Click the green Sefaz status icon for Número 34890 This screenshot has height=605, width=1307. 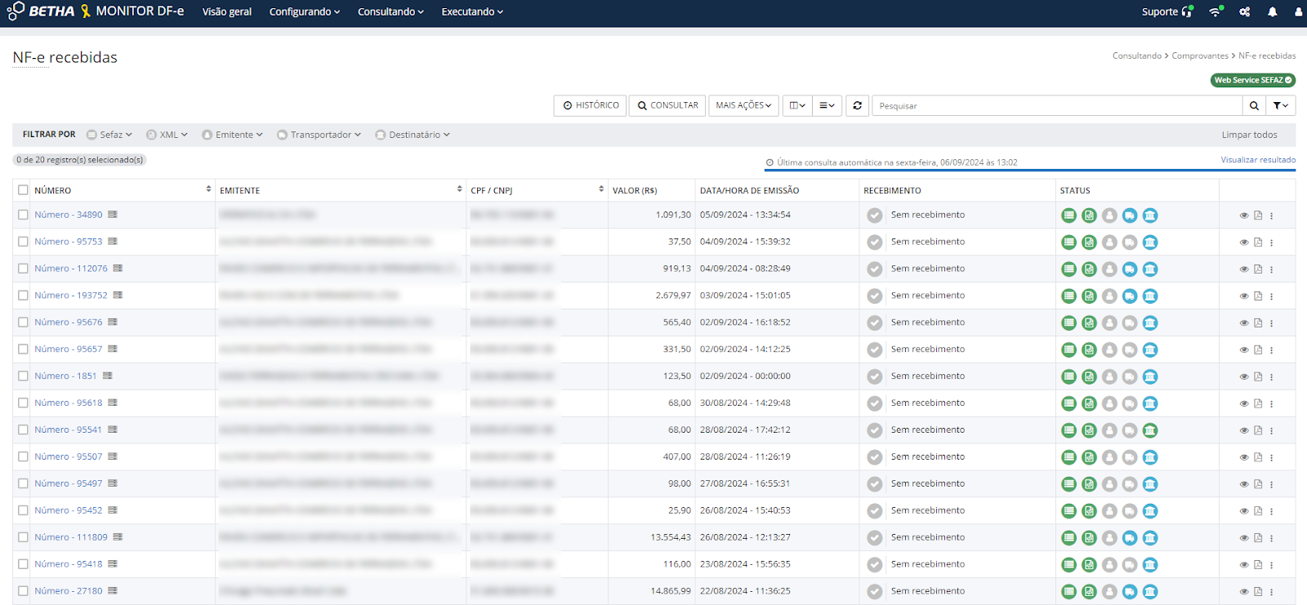tap(1068, 216)
